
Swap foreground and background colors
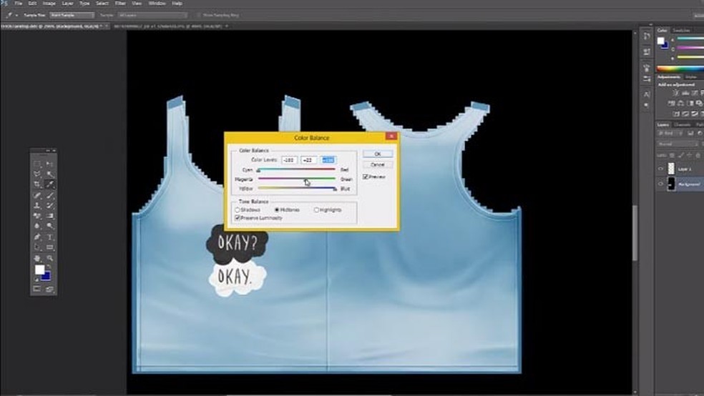tap(50, 267)
